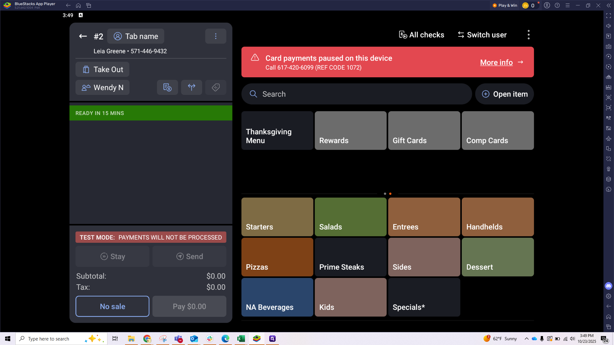614x345 pixels.
Task: Click the split check icon
Action: click(192, 87)
